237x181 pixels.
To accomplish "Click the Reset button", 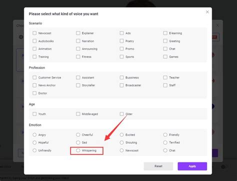I will [x=158, y=166].
